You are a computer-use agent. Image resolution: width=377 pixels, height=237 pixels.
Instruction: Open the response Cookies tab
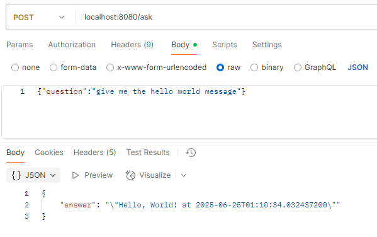pyautogui.click(x=49, y=153)
